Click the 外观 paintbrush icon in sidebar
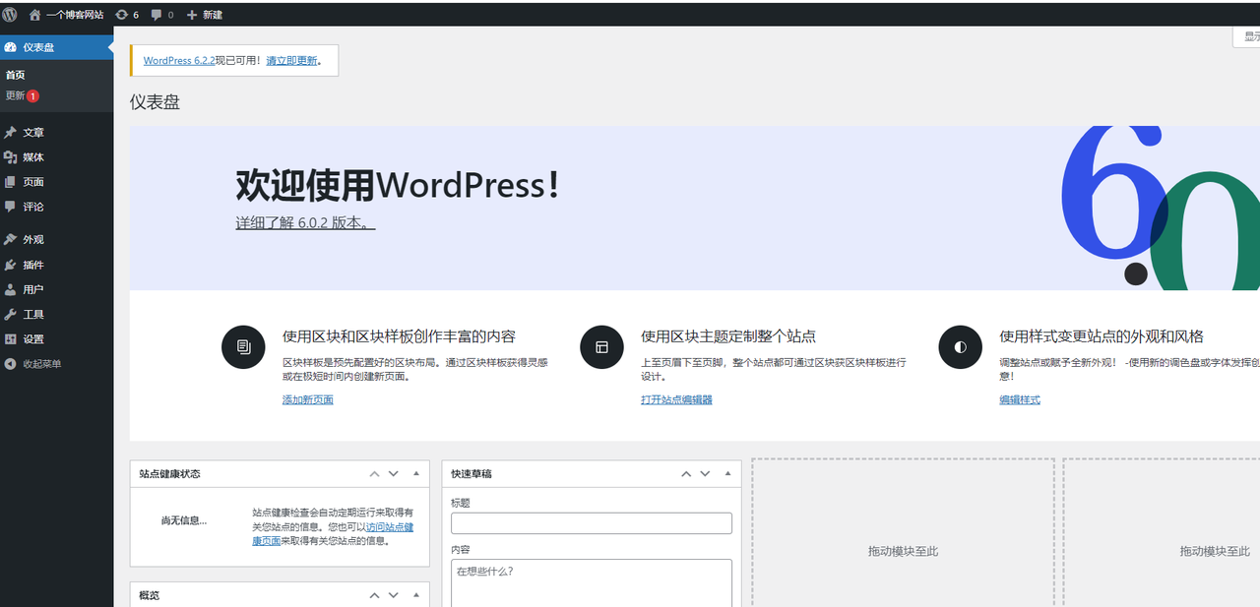This screenshot has height=607, width=1260. point(10,239)
